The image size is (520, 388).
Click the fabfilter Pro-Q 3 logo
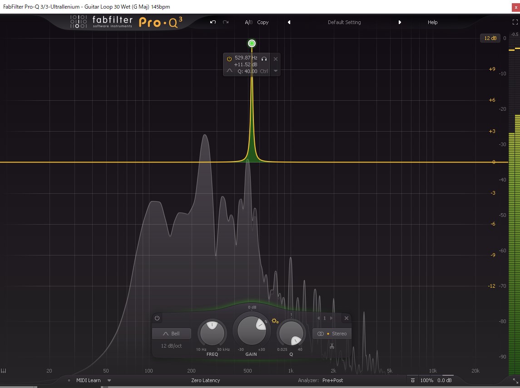(126, 22)
